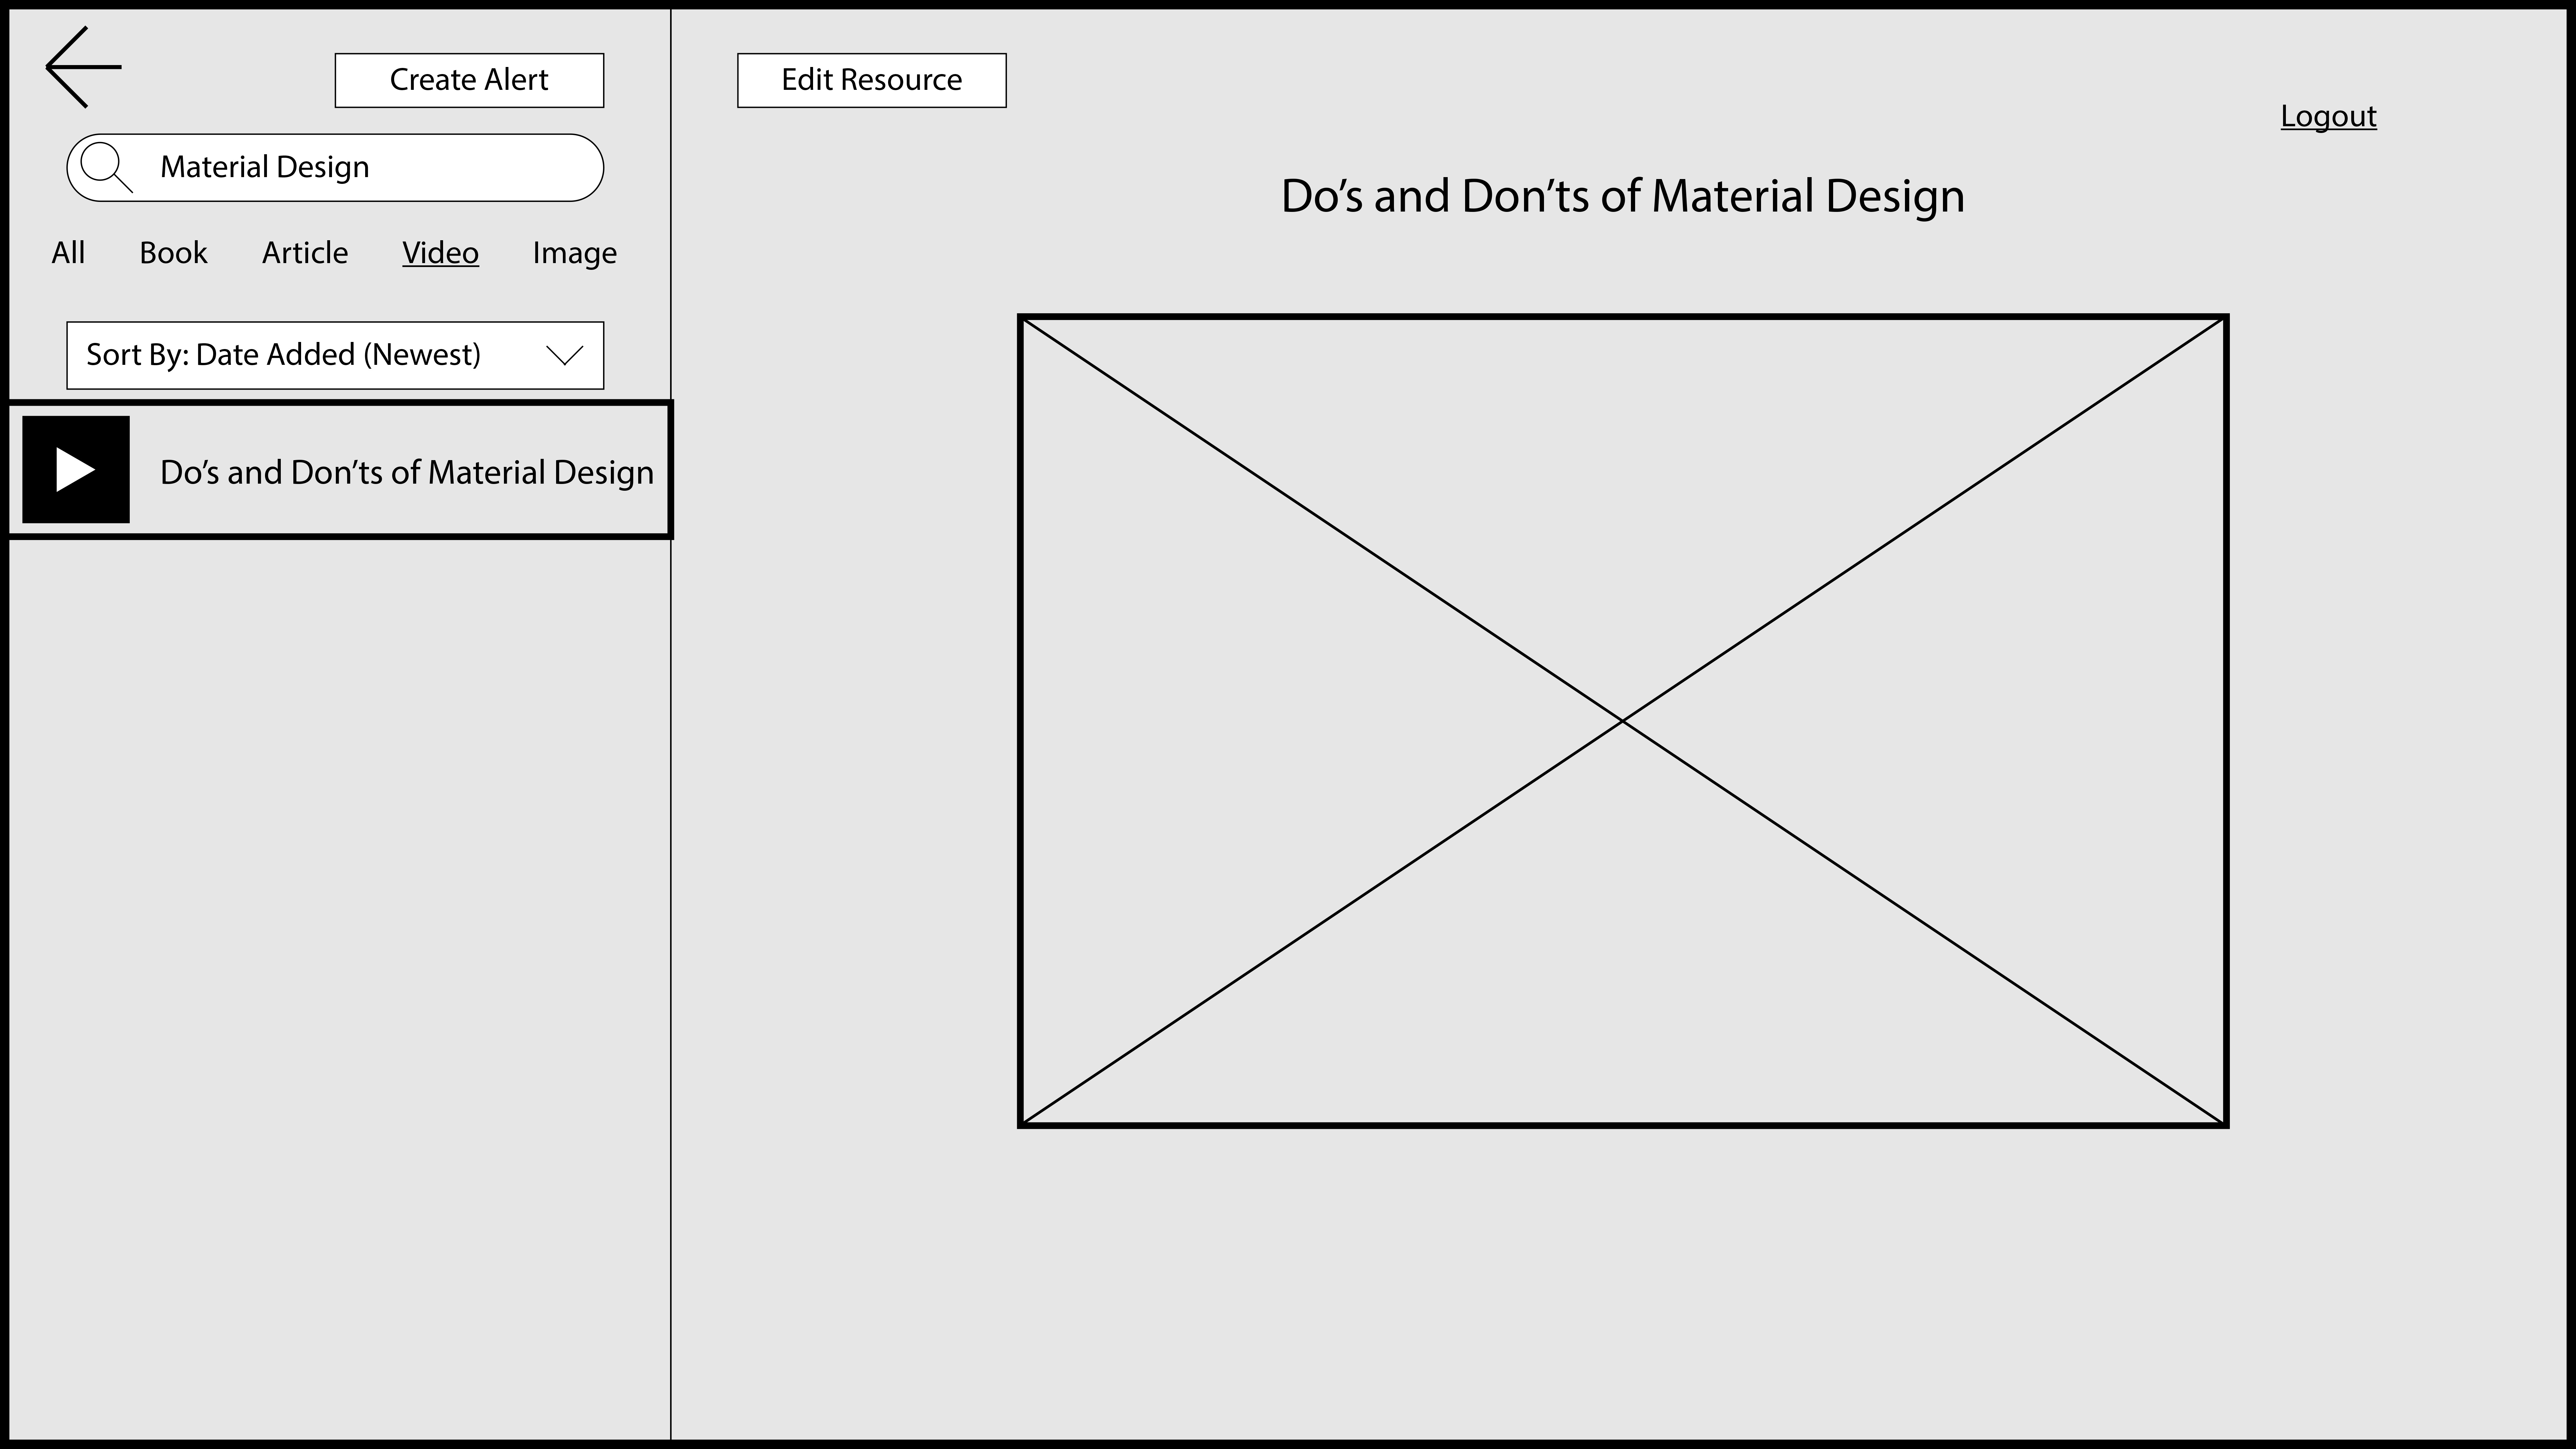Open the large video preview placeholder
This screenshot has height=1449, width=2576.
point(1623,721)
